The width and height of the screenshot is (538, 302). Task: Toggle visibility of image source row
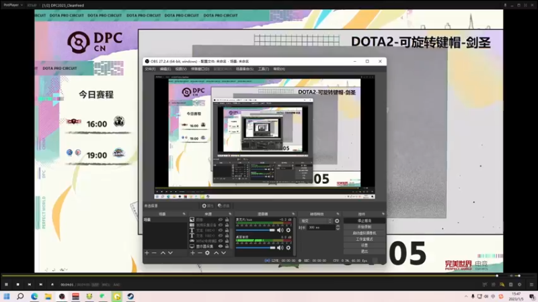tap(221, 219)
